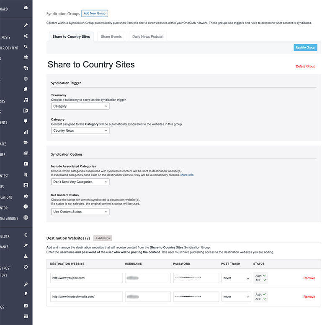Click the pushpin Posts icon in sidebar
Screen dimensions: 335x325
point(26,25)
